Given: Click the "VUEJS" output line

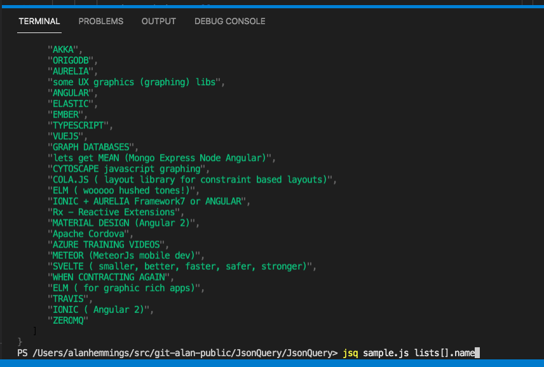Looking at the screenshot, I should [x=67, y=136].
